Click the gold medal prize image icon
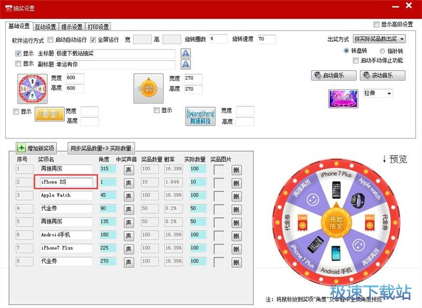 149,87
